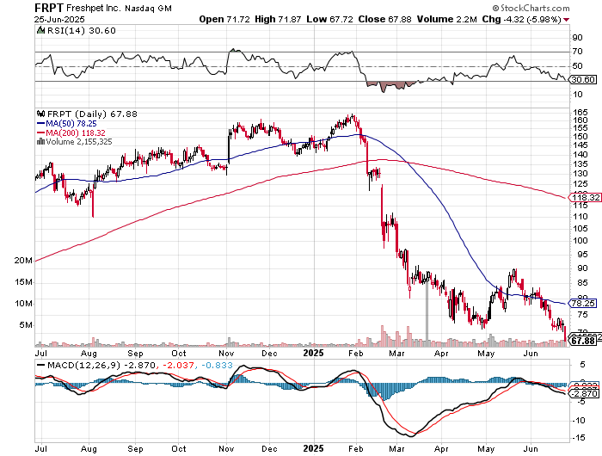Click the 78.25 MA(50) price tag
The height and width of the screenshot is (456, 602).
tap(583, 303)
